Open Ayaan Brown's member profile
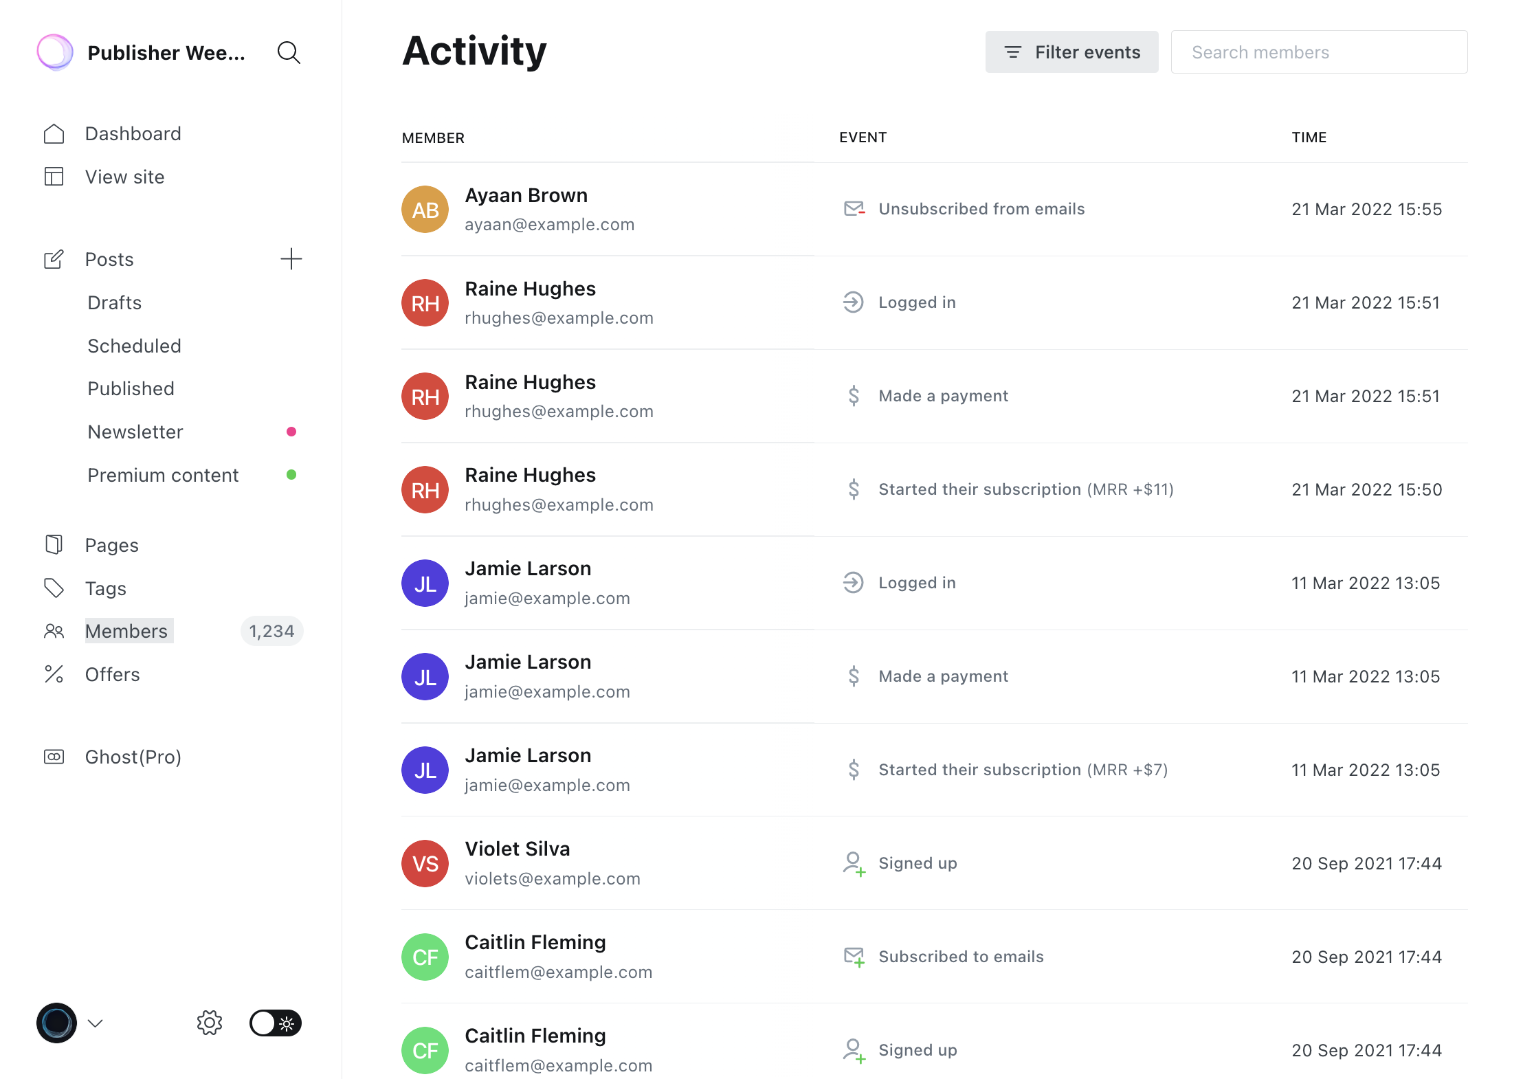Image resolution: width=1523 pixels, height=1079 pixels. [526, 195]
